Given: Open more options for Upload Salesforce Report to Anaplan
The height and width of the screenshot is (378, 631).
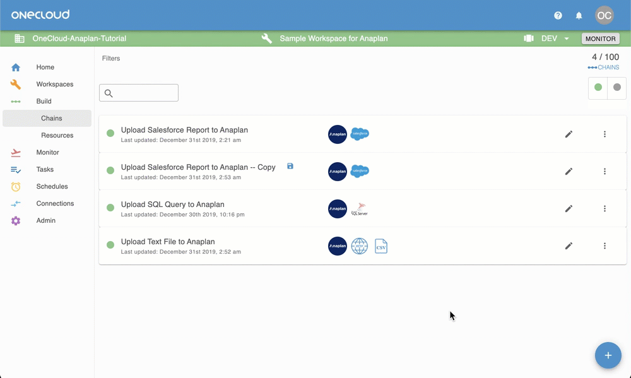Looking at the screenshot, I should [x=604, y=134].
